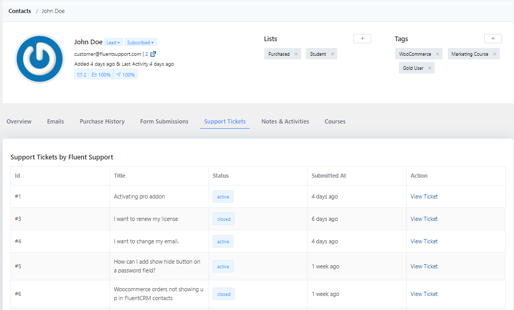Image resolution: width=514 pixels, height=310 pixels.
Task: View Ticket for Activating pro addon
Action: [424, 196]
